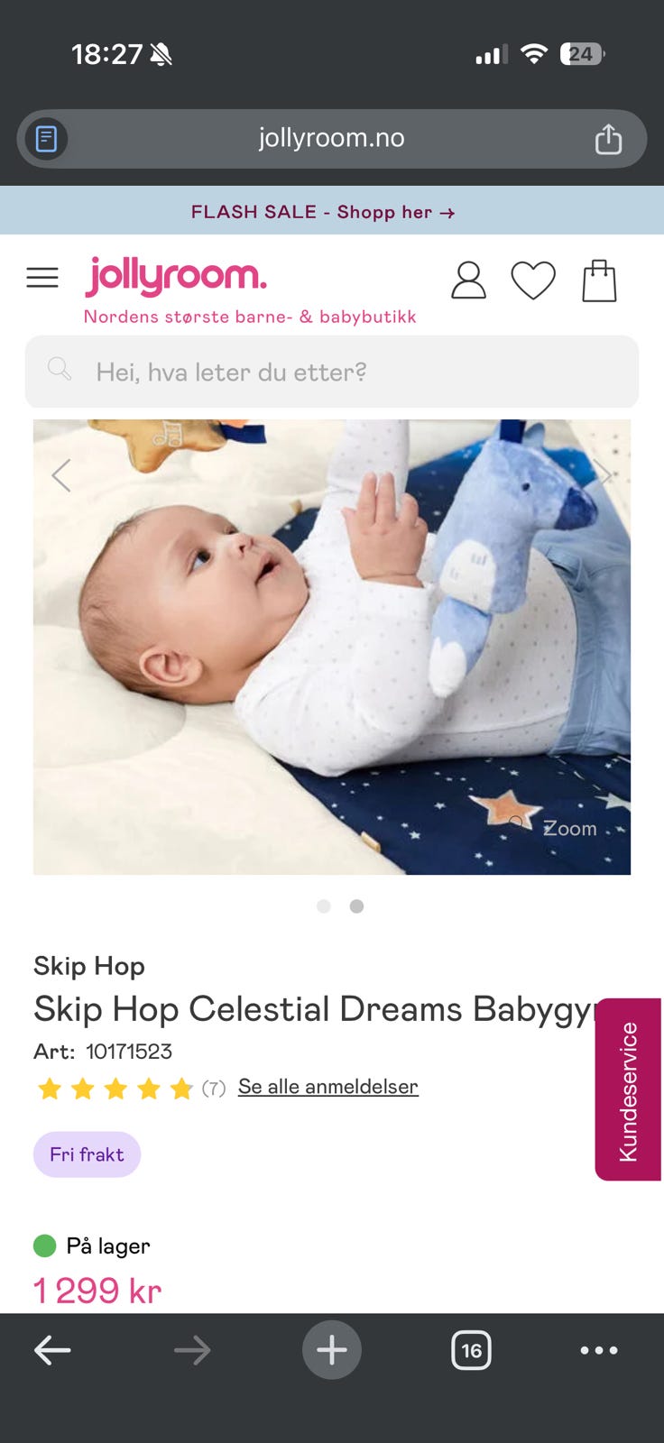Screen dimensions: 664x1443
Task: Open the wishlist heart icon
Action: [x=533, y=280]
